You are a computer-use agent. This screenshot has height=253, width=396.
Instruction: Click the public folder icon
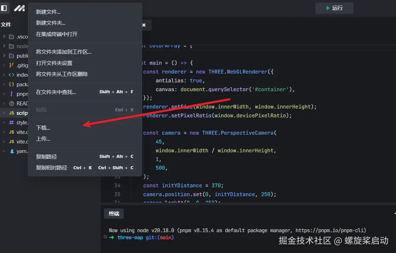[12, 56]
